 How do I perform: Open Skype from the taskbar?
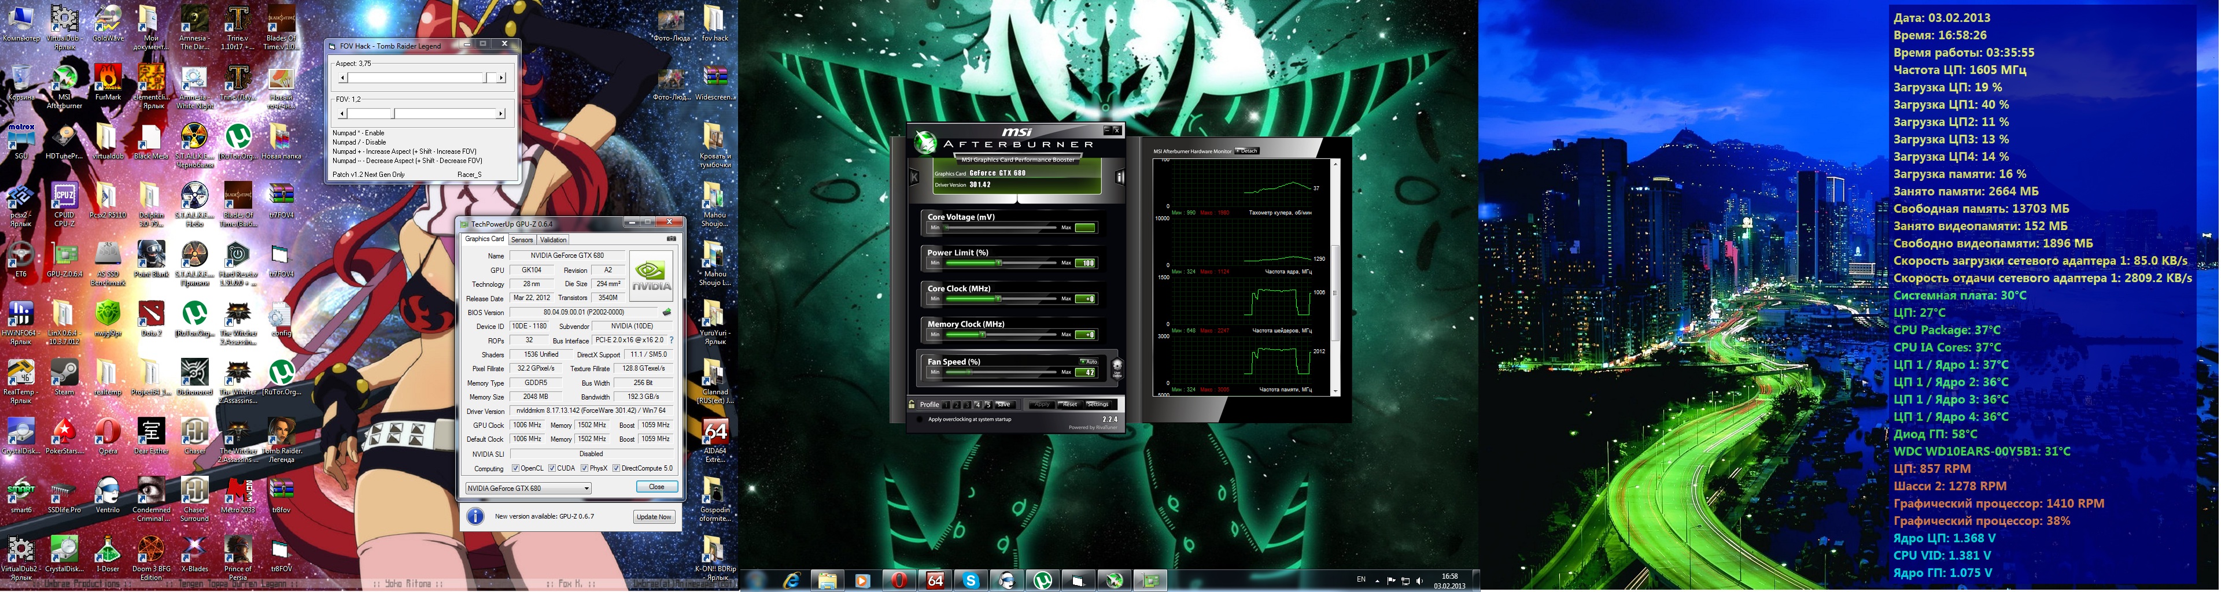971,581
